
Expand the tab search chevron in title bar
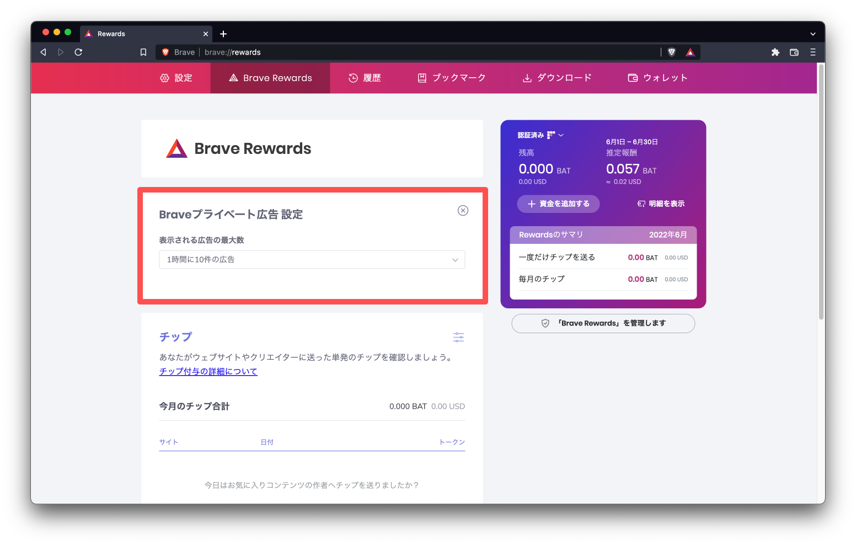click(x=812, y=34)
